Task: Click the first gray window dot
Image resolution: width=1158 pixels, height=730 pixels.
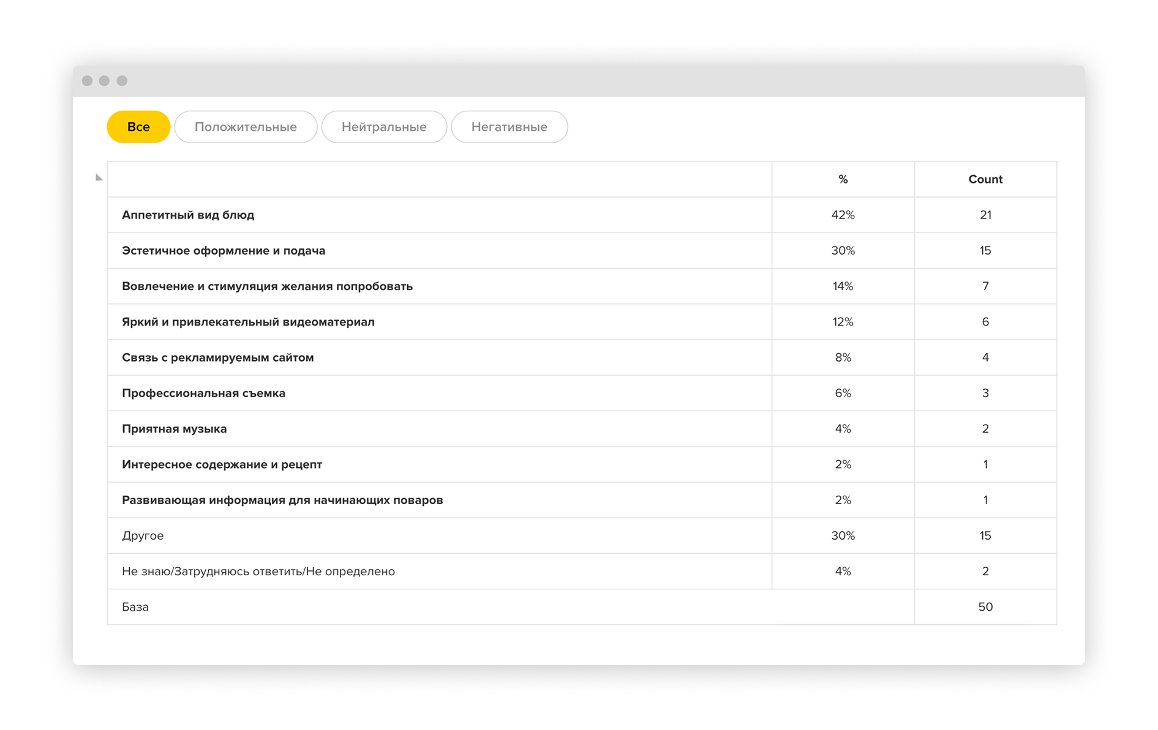Action: (x=87, y=81)
